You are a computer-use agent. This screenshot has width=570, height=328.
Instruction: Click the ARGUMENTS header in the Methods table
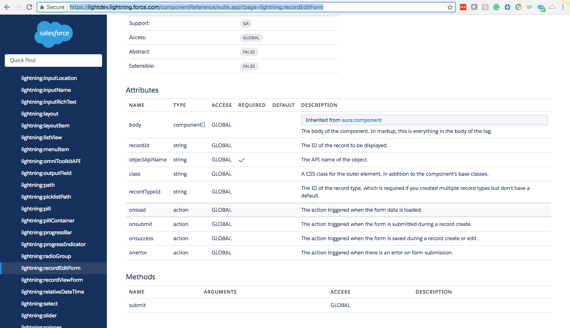point(220,292)
